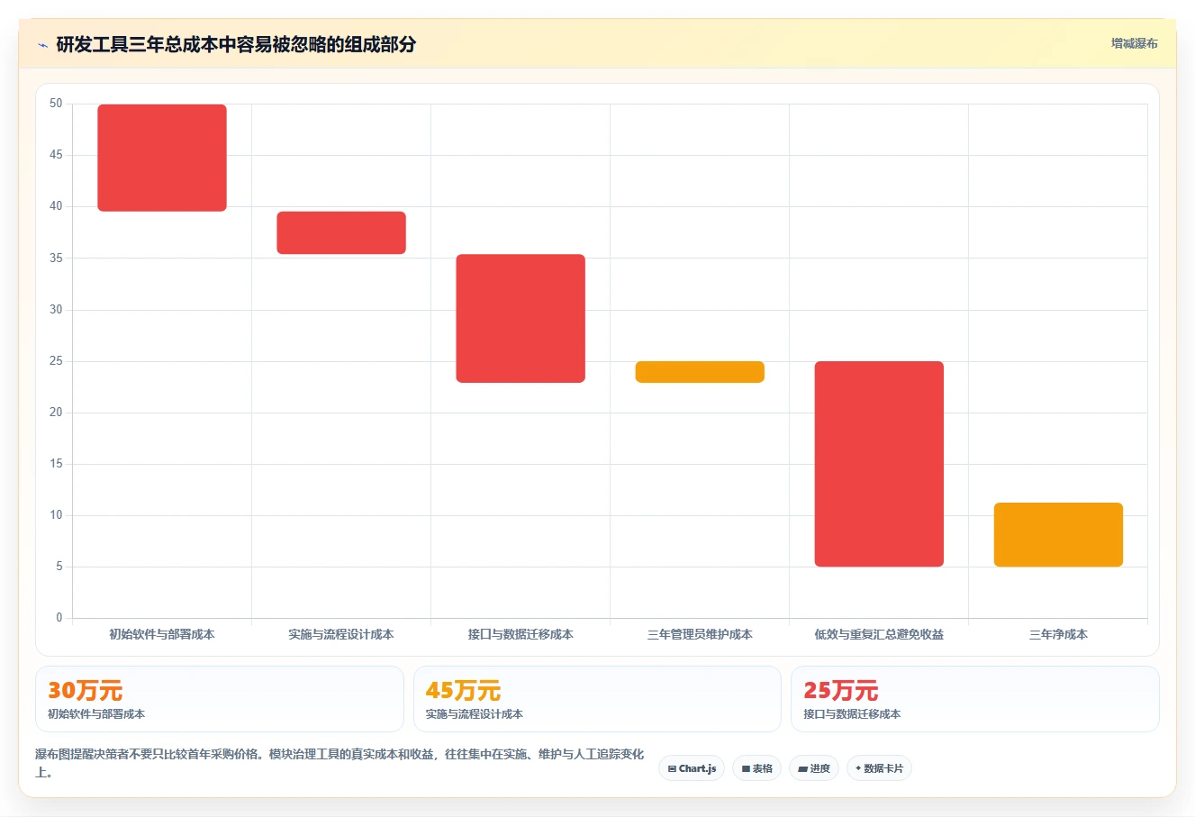This screenshot has width=1195, height=817.
Task: Click x-axis label 三年净成本
Action: pos(1058,634)
